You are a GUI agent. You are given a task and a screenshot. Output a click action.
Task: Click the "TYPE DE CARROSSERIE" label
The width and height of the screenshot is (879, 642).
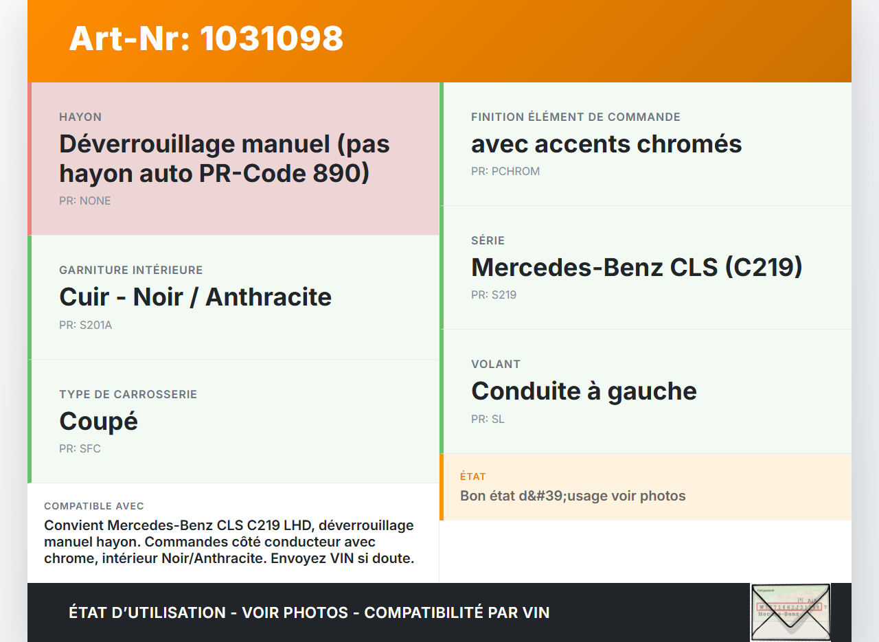(128, 395)
